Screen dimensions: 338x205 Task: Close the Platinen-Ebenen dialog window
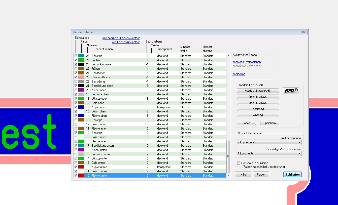click(x=303, y=32)
